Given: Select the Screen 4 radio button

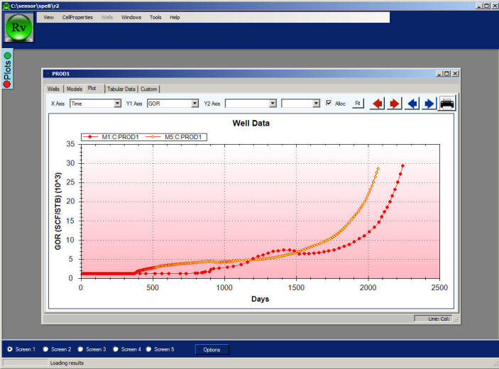Looking at the screenshot, I should tap(116, 349).
